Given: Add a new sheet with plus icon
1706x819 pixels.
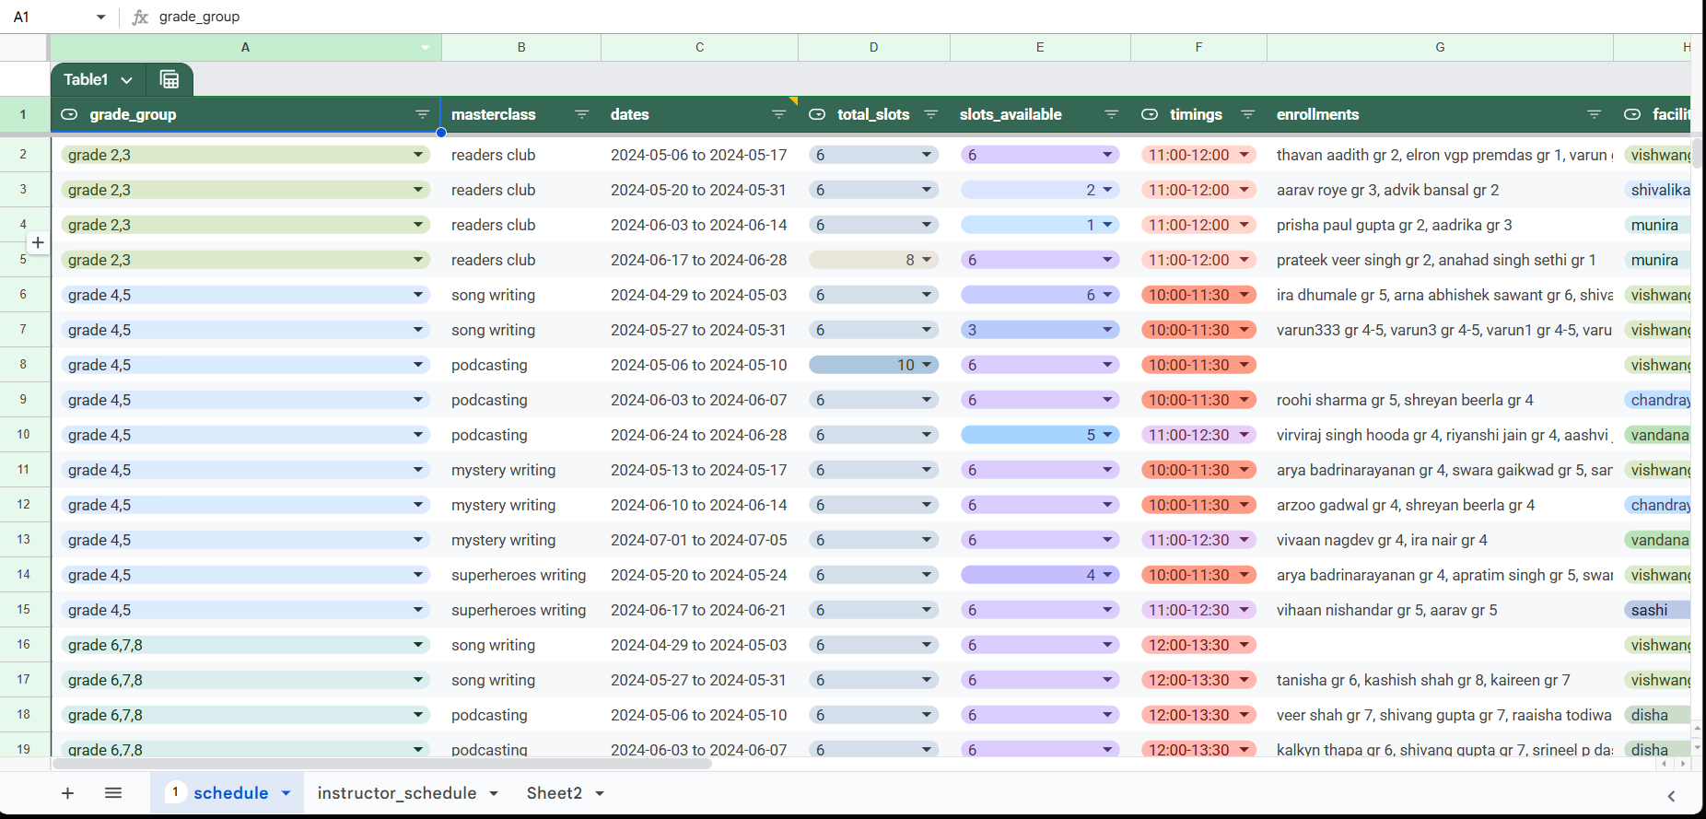Looking at the screenshot, I should [67, 793].
